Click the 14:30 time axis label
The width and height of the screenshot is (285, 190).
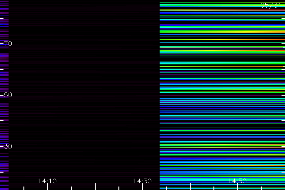(142, 181)
